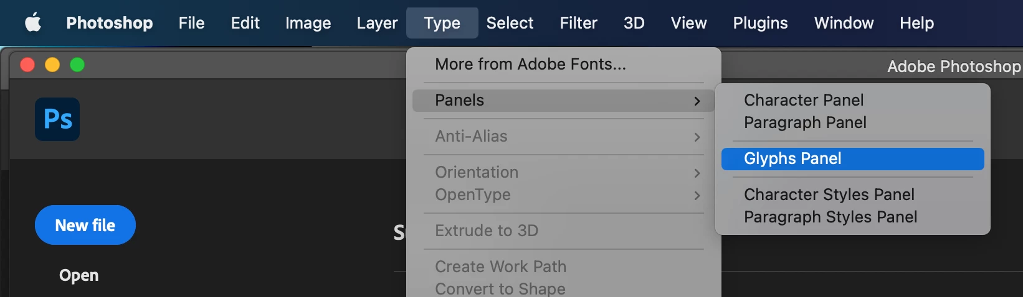Open the Photoshop application menu
The image size is (1023, 297).
click(x=110, y=23)
